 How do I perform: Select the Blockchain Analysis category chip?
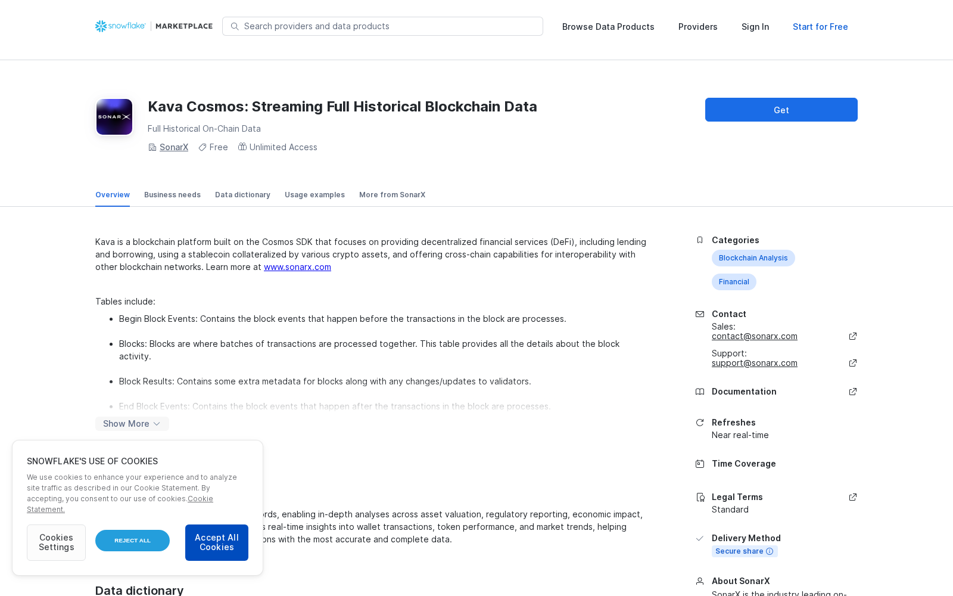click(753, 258)
